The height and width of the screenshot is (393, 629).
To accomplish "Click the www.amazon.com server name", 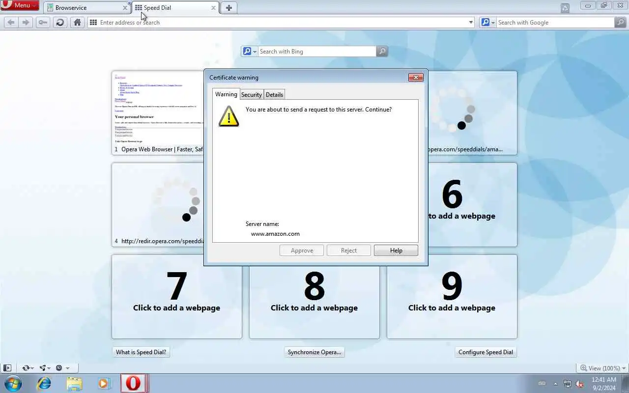I will point(275,234).
